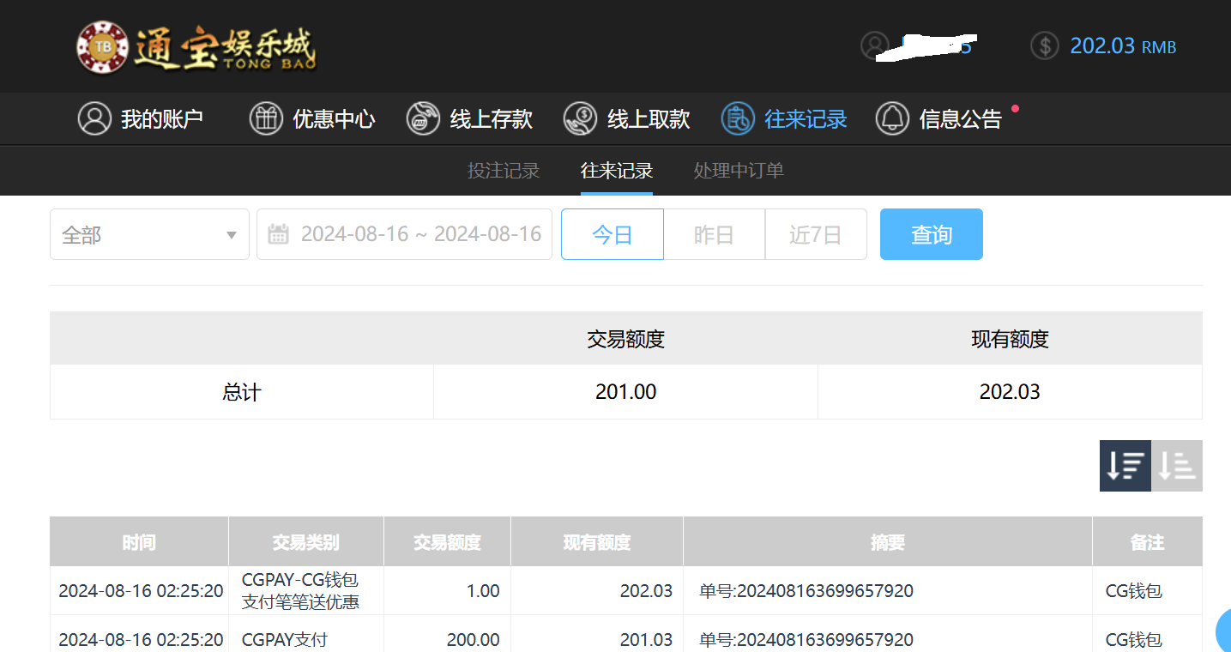Open 优惠中心 gift icon
Screen dimensions: 1231x652
click(x=266, y=118)
